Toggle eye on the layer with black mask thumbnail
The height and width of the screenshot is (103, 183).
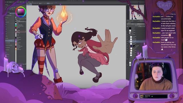128,46
